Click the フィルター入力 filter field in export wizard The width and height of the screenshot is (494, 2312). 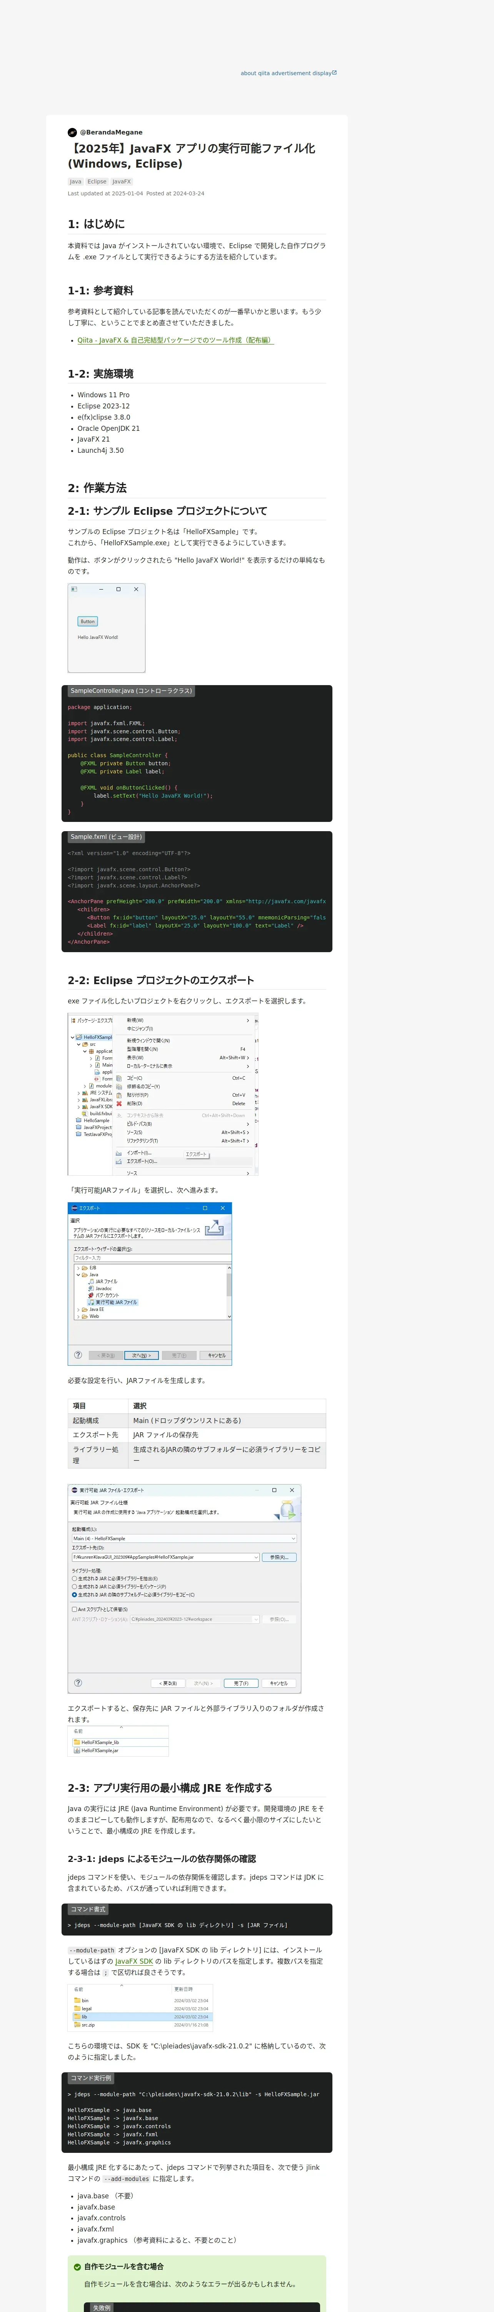click(152, 1258)
